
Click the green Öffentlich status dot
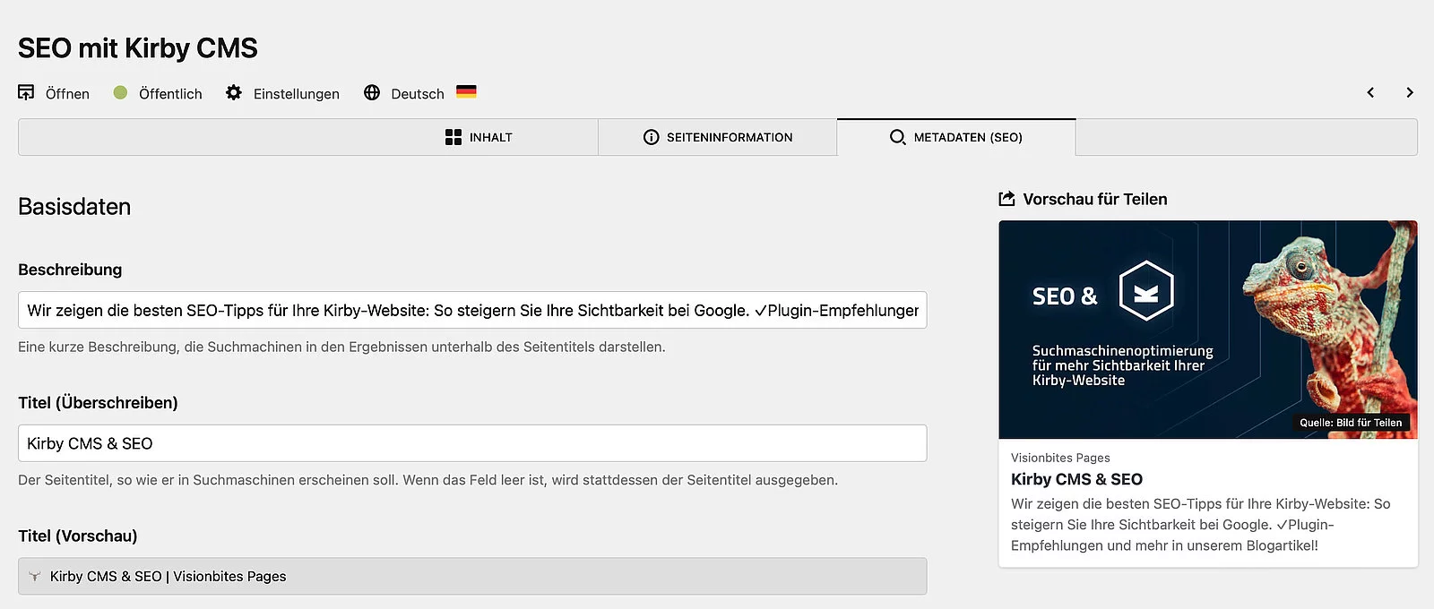click(120, 92)
